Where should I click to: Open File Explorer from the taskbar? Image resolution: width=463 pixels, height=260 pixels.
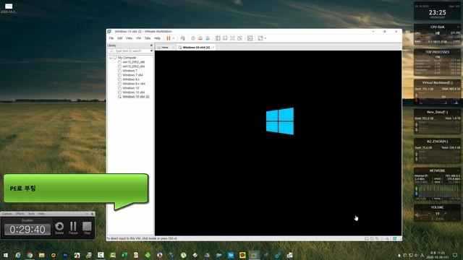(x=42, y=255)
